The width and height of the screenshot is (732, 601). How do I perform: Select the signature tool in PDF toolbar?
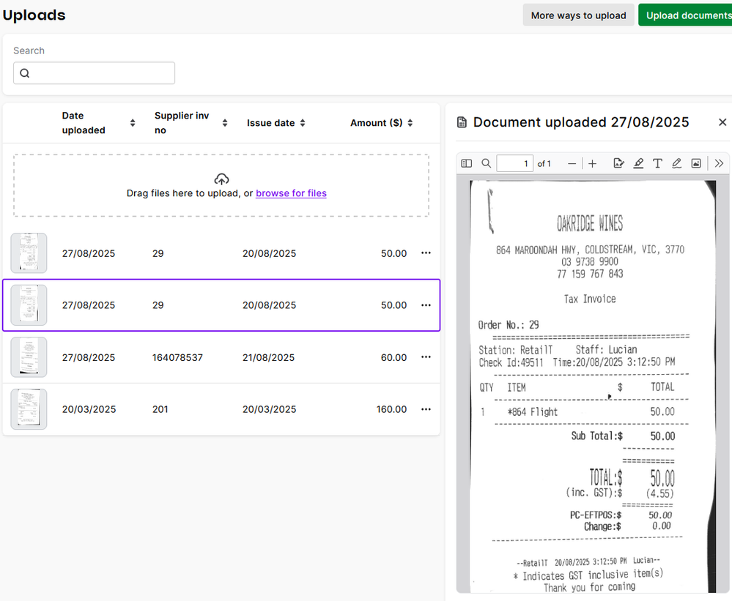[x=619, y=163]
